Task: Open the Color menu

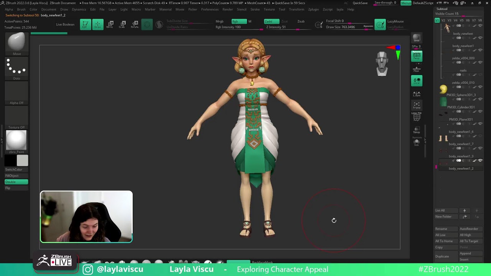Action: click(x=34, y=9)
